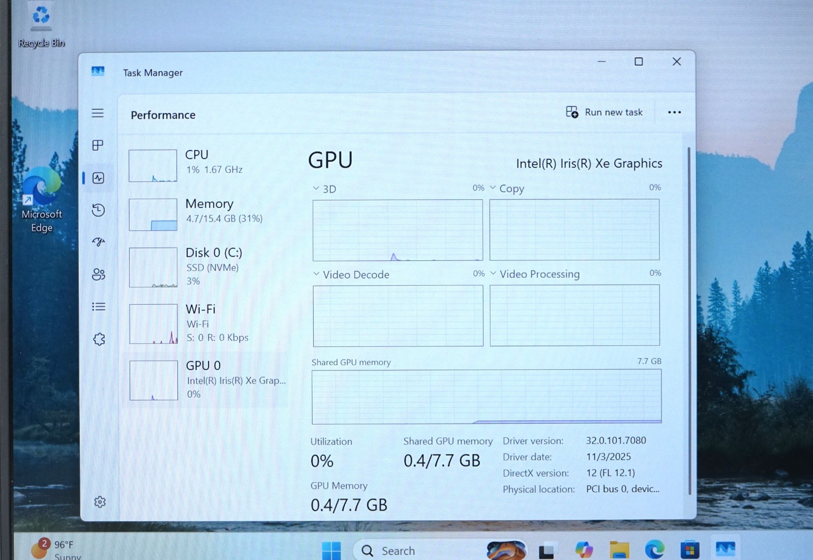Viewport: 813px width, 560px height.
Task: Open the Recycle Bin desktop icon
Action: click(x=41, y=25)
